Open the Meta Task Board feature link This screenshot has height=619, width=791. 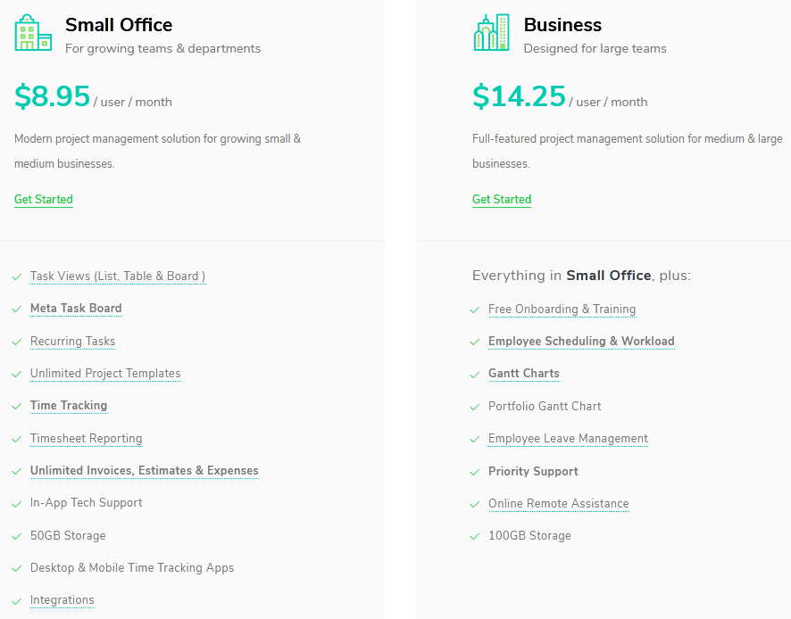click(76, 309)
